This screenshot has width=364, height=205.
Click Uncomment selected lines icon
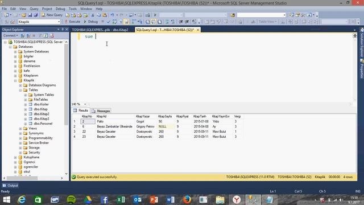pos(173,22)
